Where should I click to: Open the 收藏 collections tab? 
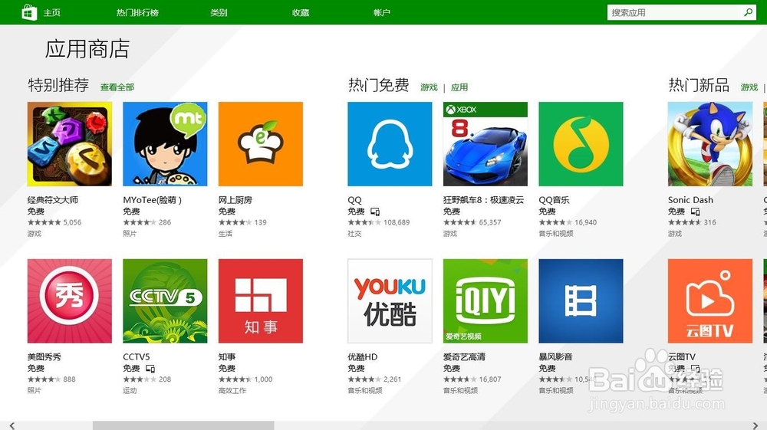coord(301,13)
